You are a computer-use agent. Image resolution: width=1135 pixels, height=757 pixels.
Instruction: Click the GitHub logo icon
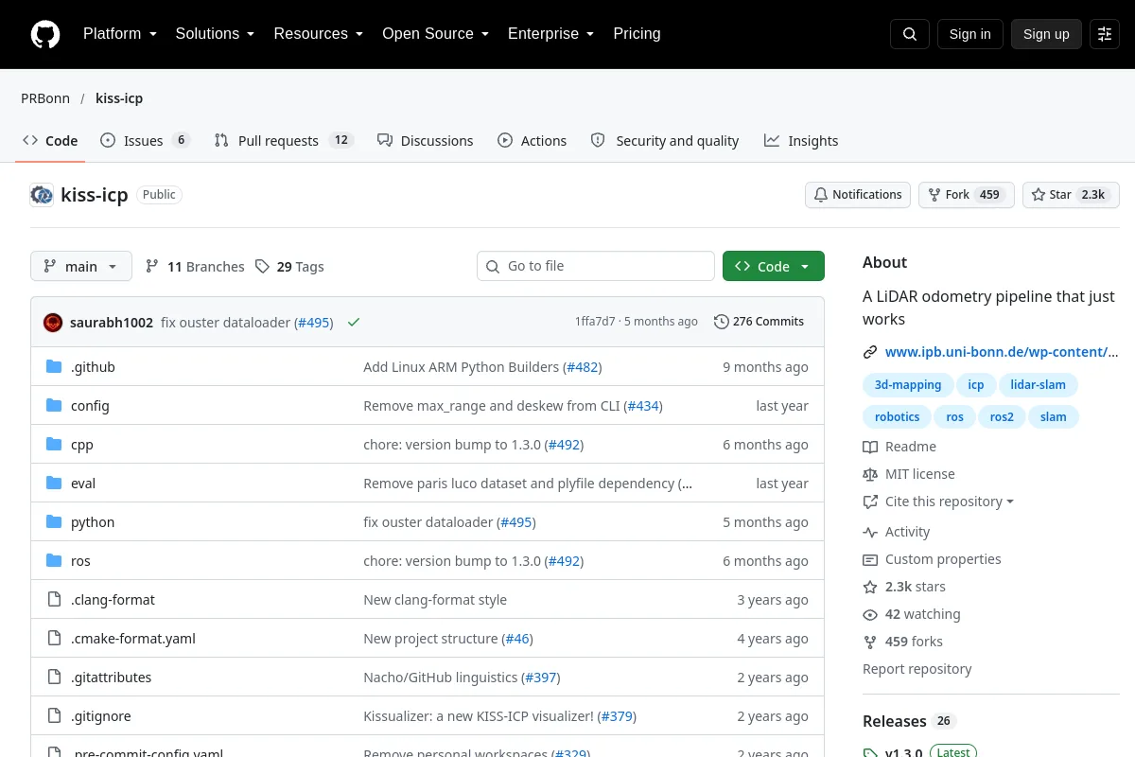tap(45, 34)
